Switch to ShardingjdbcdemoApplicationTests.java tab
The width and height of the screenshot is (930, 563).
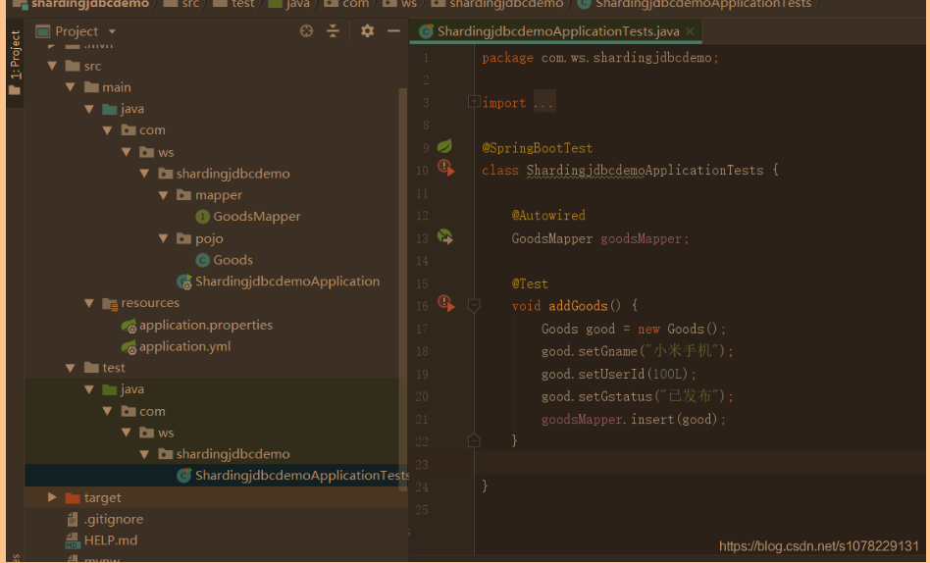[557, 31]
